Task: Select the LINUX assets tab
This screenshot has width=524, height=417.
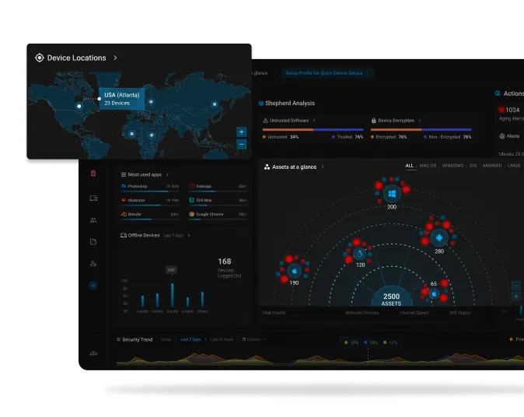Action: tap(514, 166)
